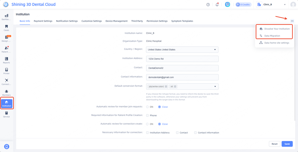Switch to the Symptom Templates tab
298x152 pixels.
[182, 21]
